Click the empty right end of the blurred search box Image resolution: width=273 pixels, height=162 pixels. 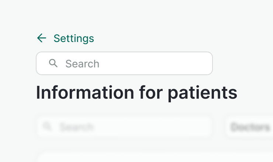pyautogui.click(x=192, y=127)
